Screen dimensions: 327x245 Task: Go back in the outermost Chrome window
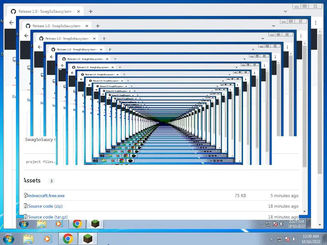[11, 23]
